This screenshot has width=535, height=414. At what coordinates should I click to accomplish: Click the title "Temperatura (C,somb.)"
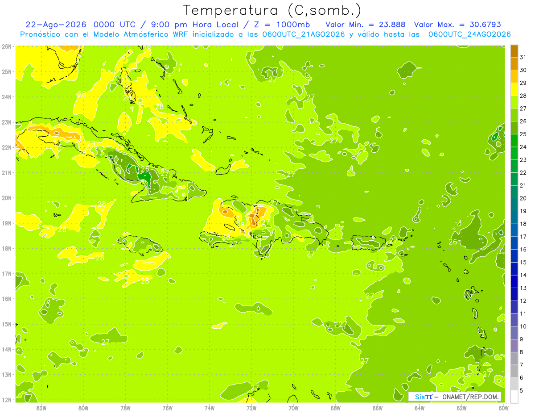click(x=272, y=10)
